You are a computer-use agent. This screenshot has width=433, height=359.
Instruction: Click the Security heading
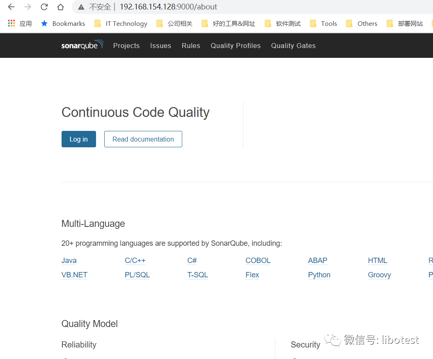tap(305, 345)
